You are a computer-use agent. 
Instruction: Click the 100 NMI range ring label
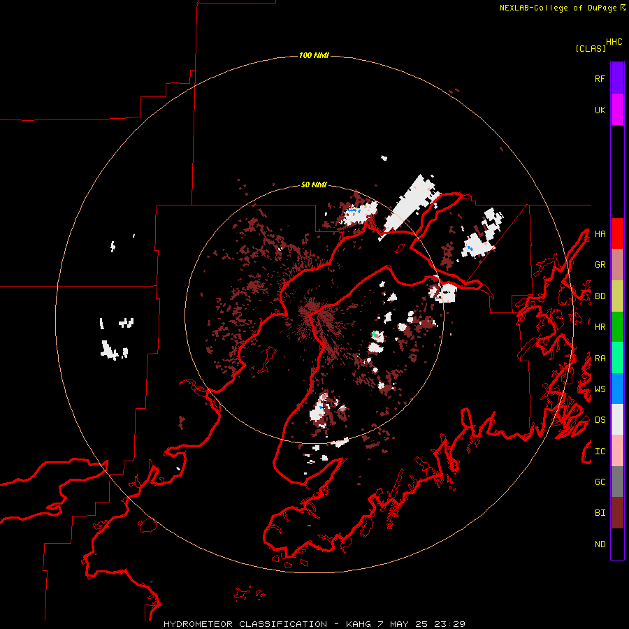(x=314, y=55)
